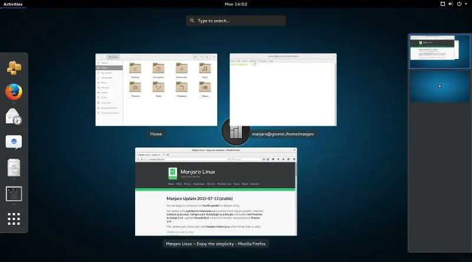
Task: Open the Desktop folder in Home window
Action: pos(135,70)
